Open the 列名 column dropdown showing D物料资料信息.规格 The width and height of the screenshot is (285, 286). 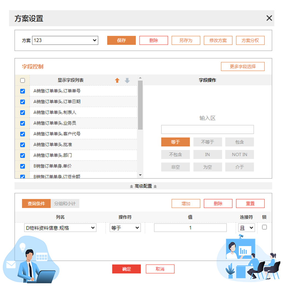60,227
